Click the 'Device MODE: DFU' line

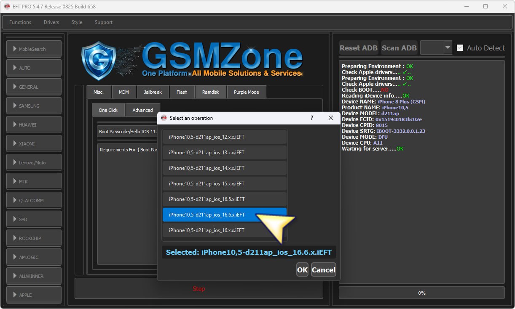[x=365, y=137]
